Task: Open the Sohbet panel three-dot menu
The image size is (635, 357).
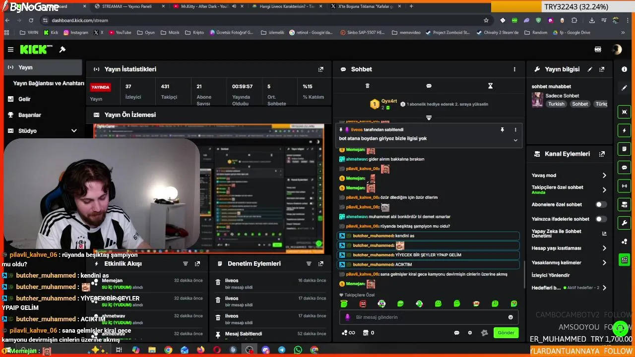Action: 514,69
